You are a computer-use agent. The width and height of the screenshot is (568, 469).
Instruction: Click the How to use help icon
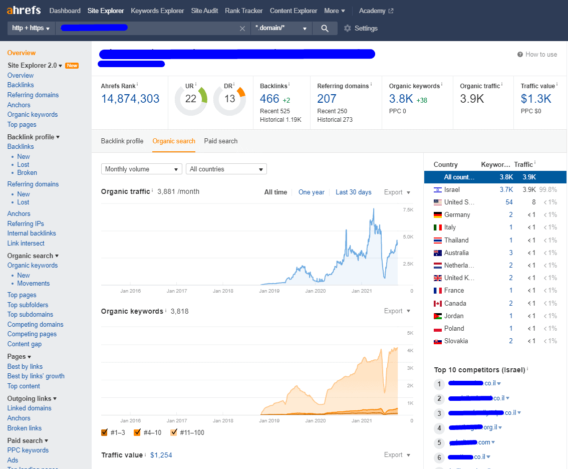(x=520, y=55)
